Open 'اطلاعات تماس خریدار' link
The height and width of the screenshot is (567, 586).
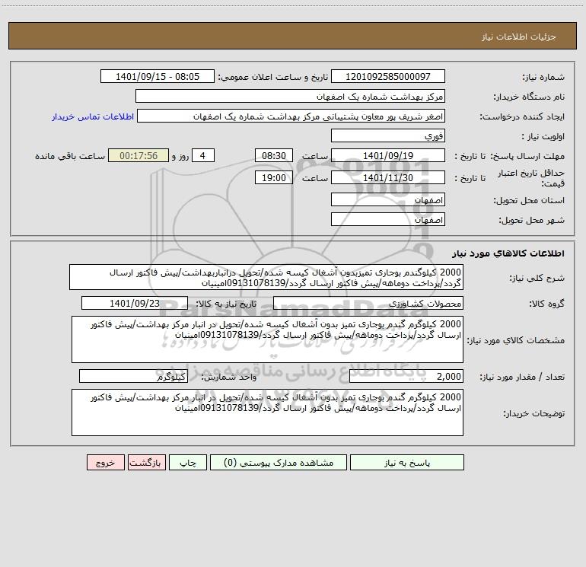[x=93, y=116]
